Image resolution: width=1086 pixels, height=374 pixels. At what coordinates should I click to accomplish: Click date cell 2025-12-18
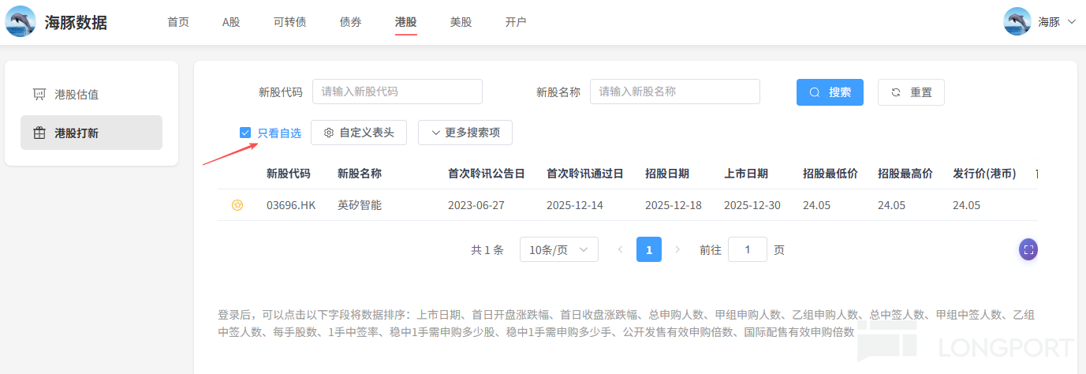[x=674, y=205]
